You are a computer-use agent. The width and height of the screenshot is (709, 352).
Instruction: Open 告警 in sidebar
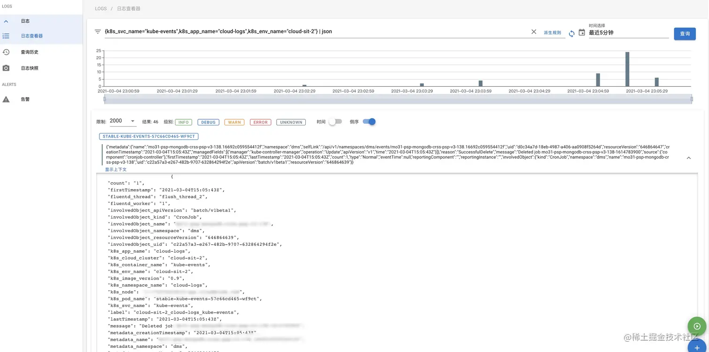click(x=25, y=100)
